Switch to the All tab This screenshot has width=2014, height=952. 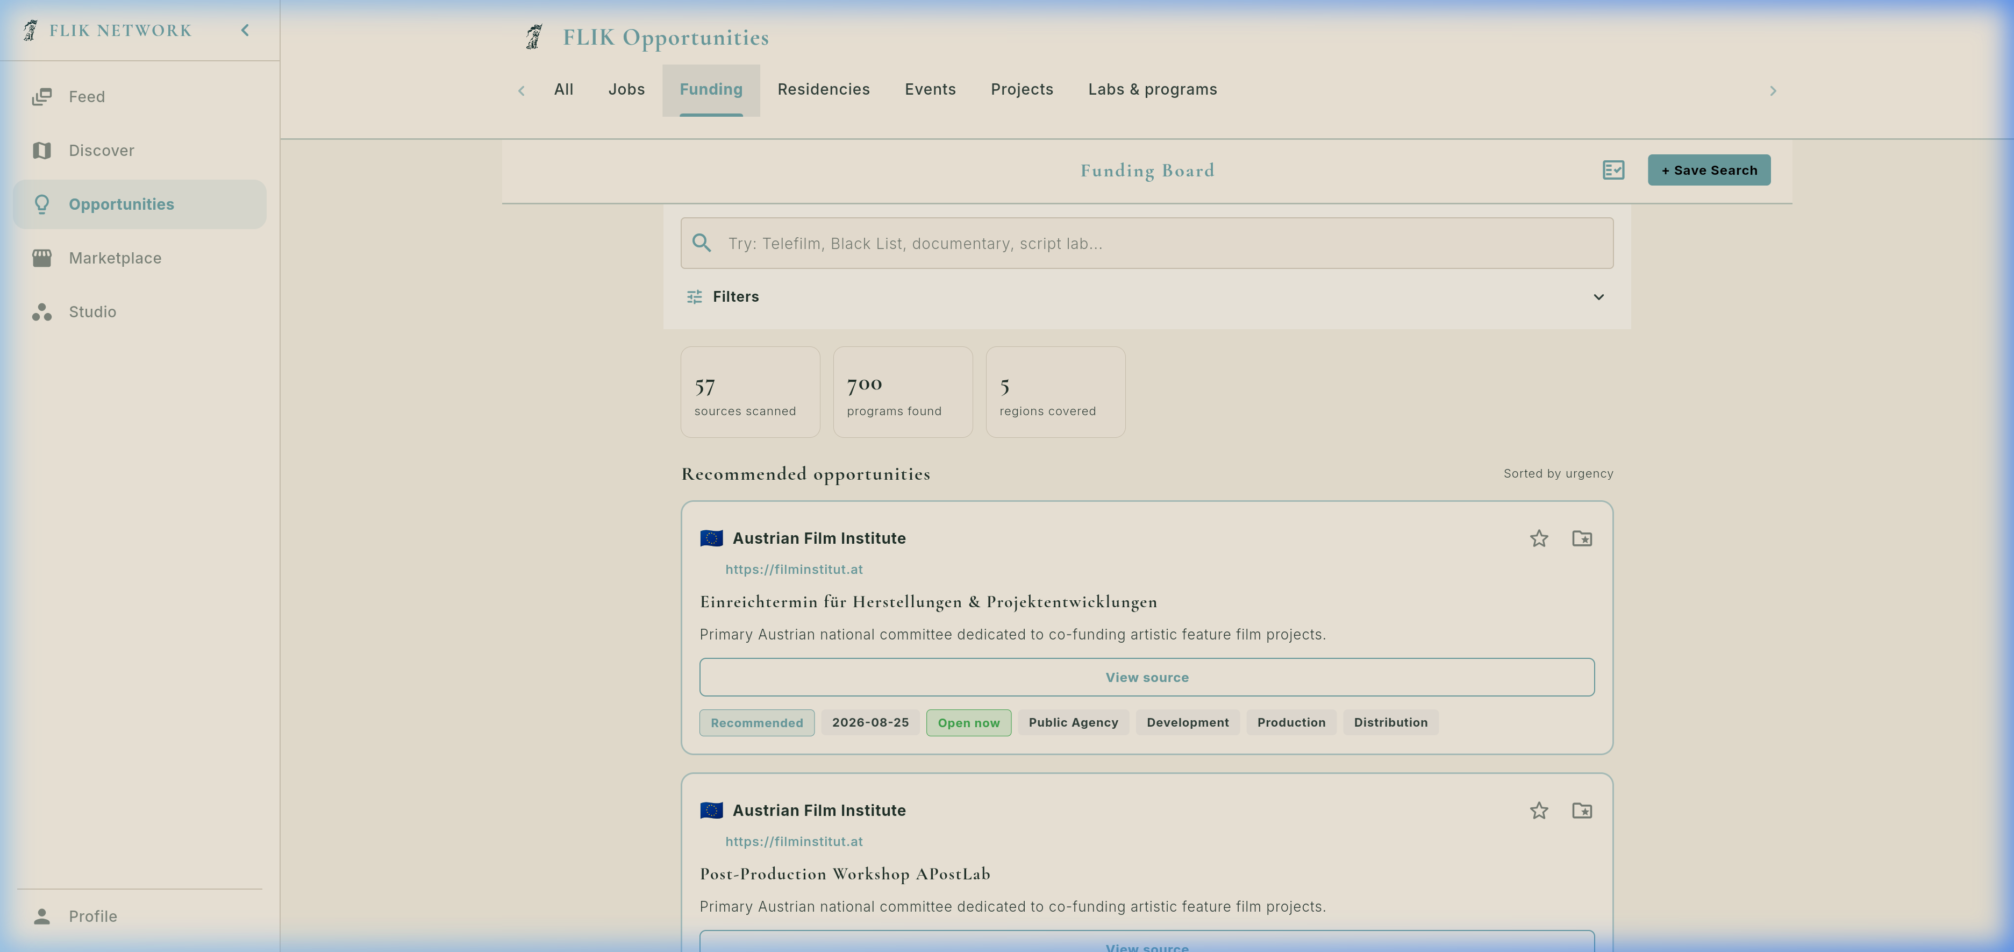tap(563, 90)
